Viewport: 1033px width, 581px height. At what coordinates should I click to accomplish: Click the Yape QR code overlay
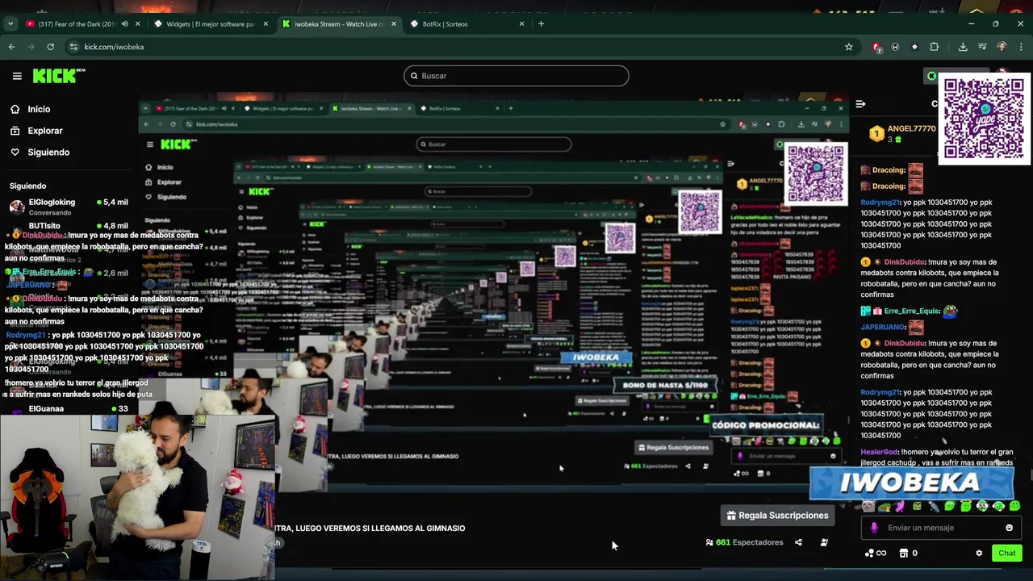pos(984,119)
